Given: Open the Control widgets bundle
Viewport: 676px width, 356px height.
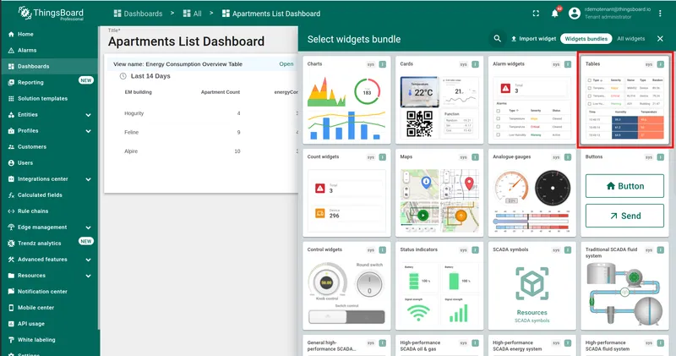Looking at the screenshot, I should (346, 286).
